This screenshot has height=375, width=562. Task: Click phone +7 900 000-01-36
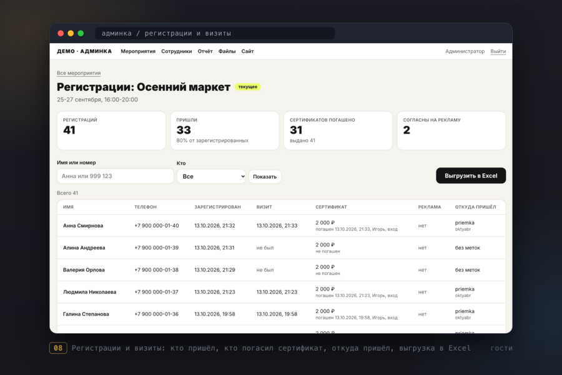pyautogui.click(x=157, y=314)
